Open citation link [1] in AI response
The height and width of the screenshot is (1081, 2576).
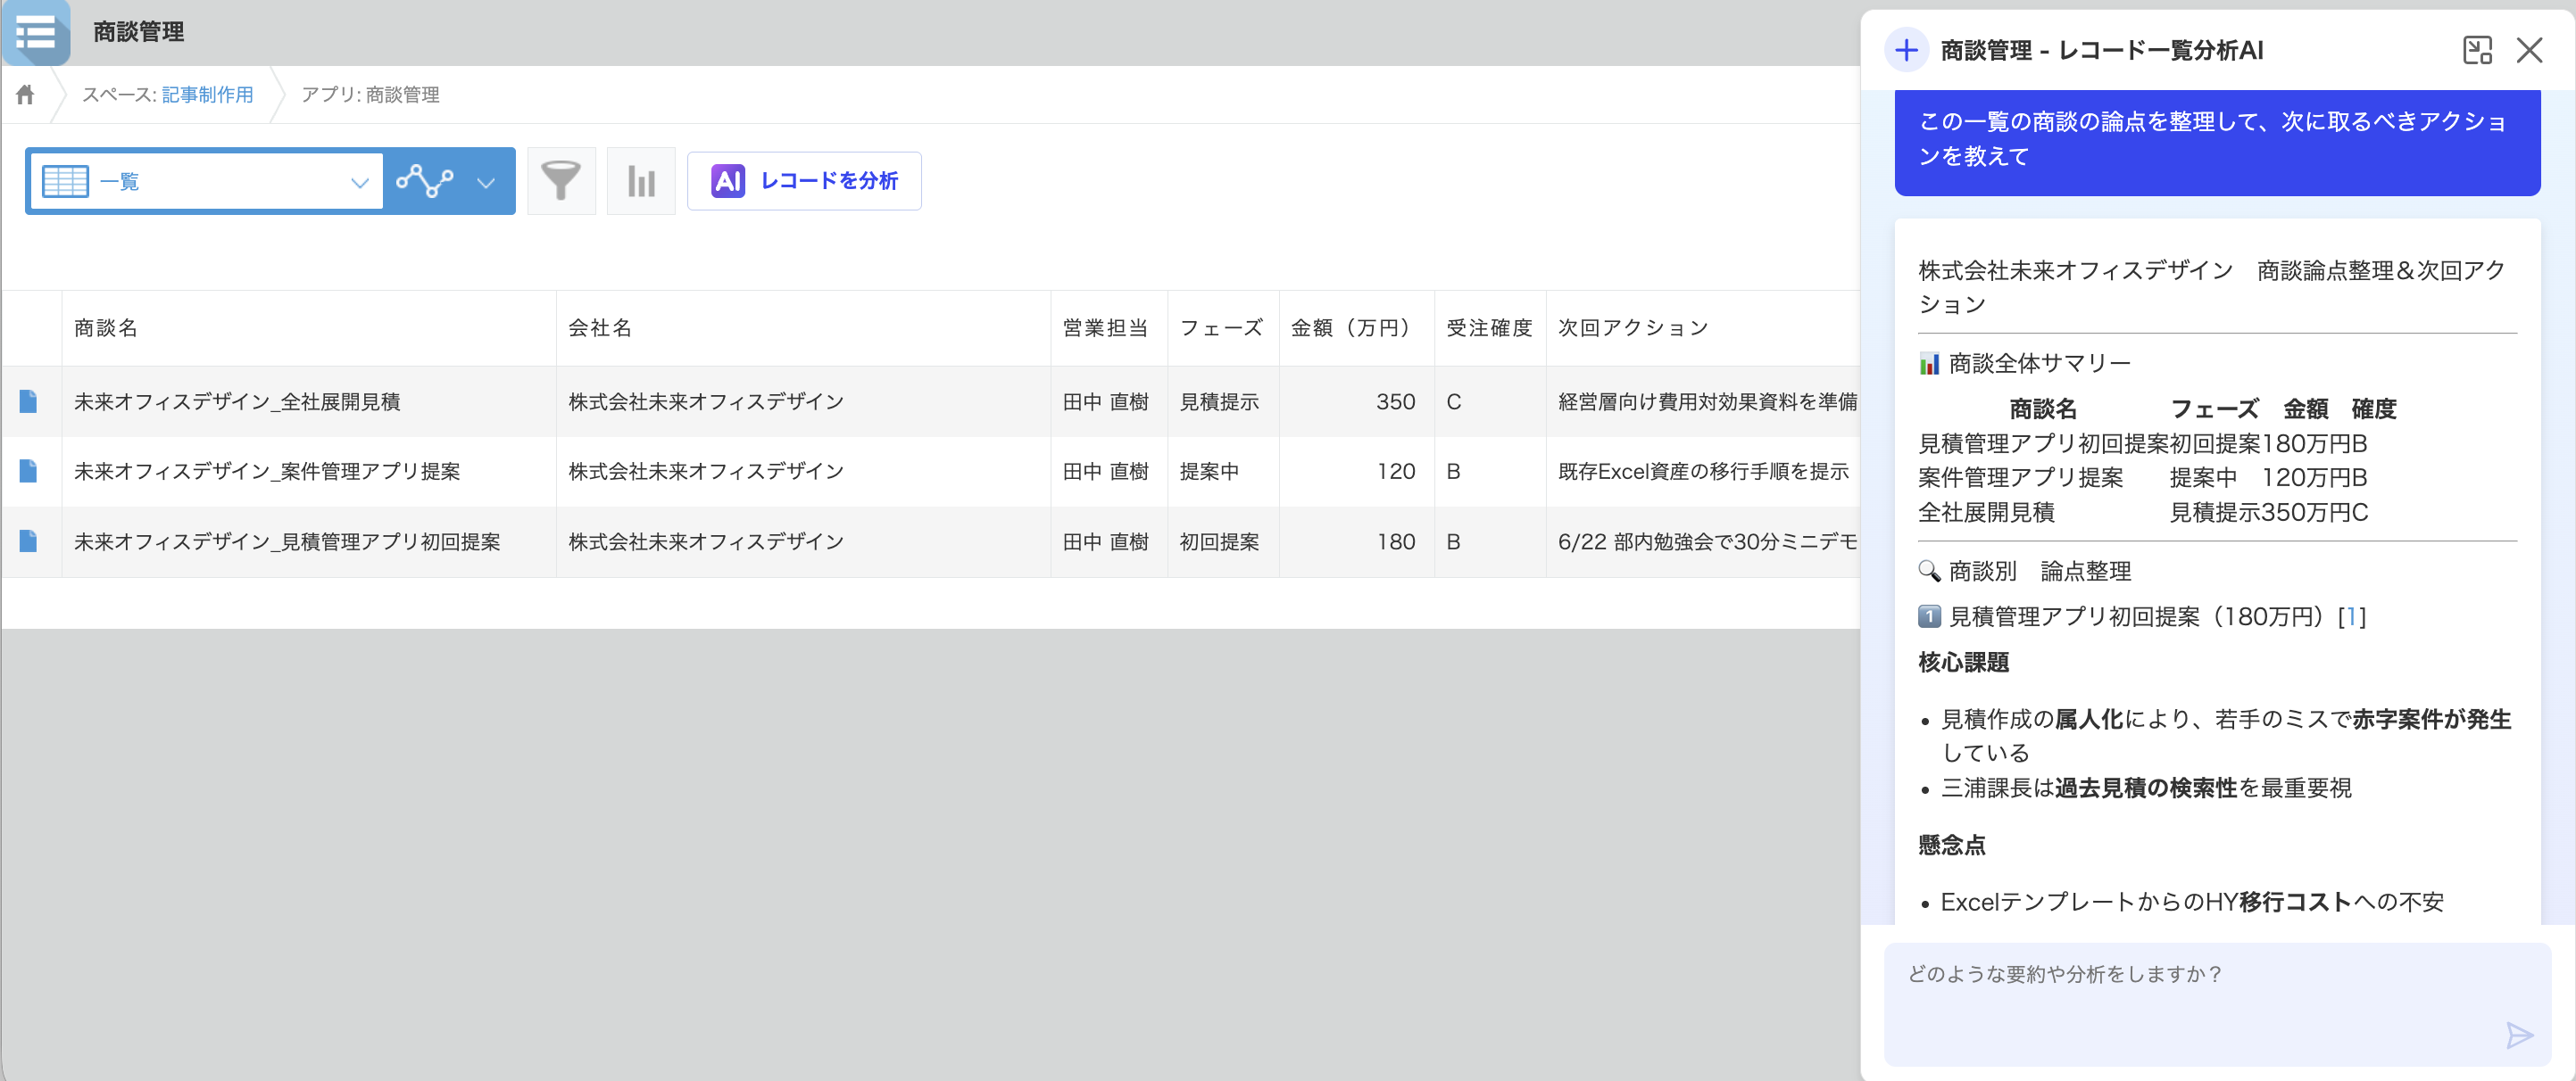2352,616
